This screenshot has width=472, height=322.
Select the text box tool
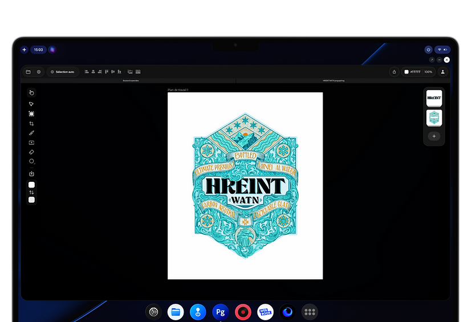(31, 142)
